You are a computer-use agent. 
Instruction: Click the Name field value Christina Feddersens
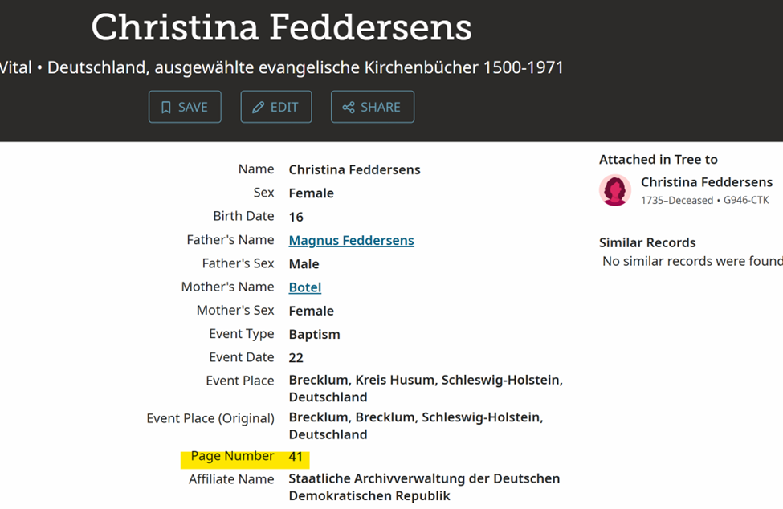coord(354,169)
